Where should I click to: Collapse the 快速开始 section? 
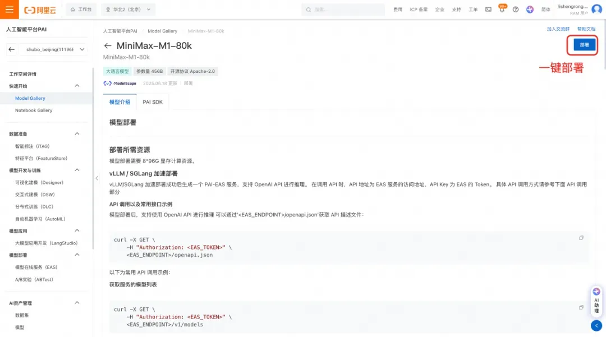[77, 86]
